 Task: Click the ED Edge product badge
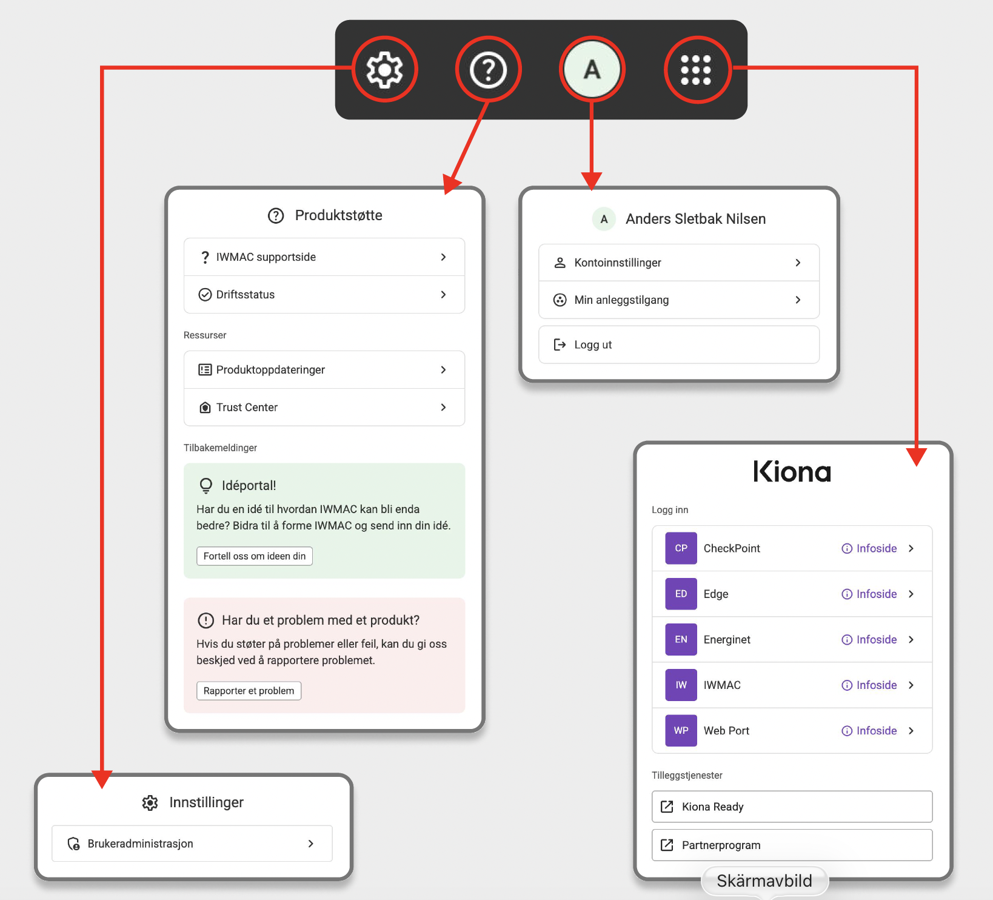(x=681, y=594)
